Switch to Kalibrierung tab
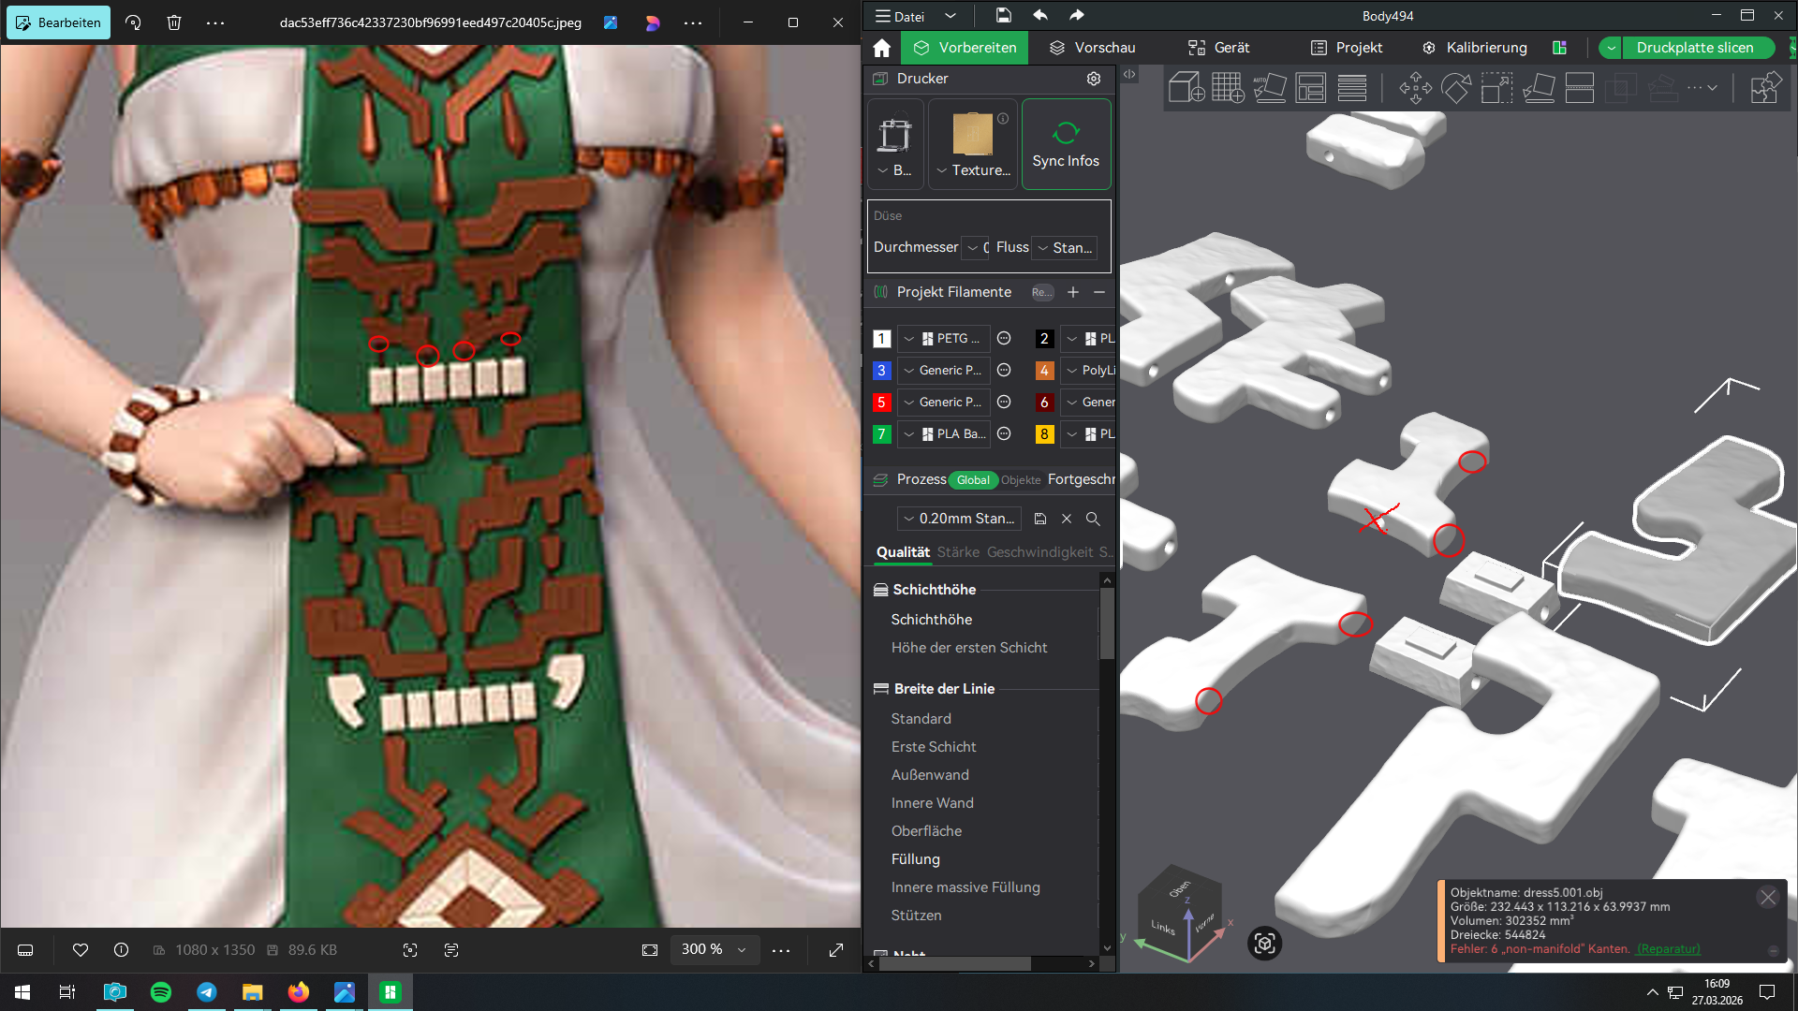Screen dimensions: 1798x1011 pyautogui.click(x=1475, y=48)
